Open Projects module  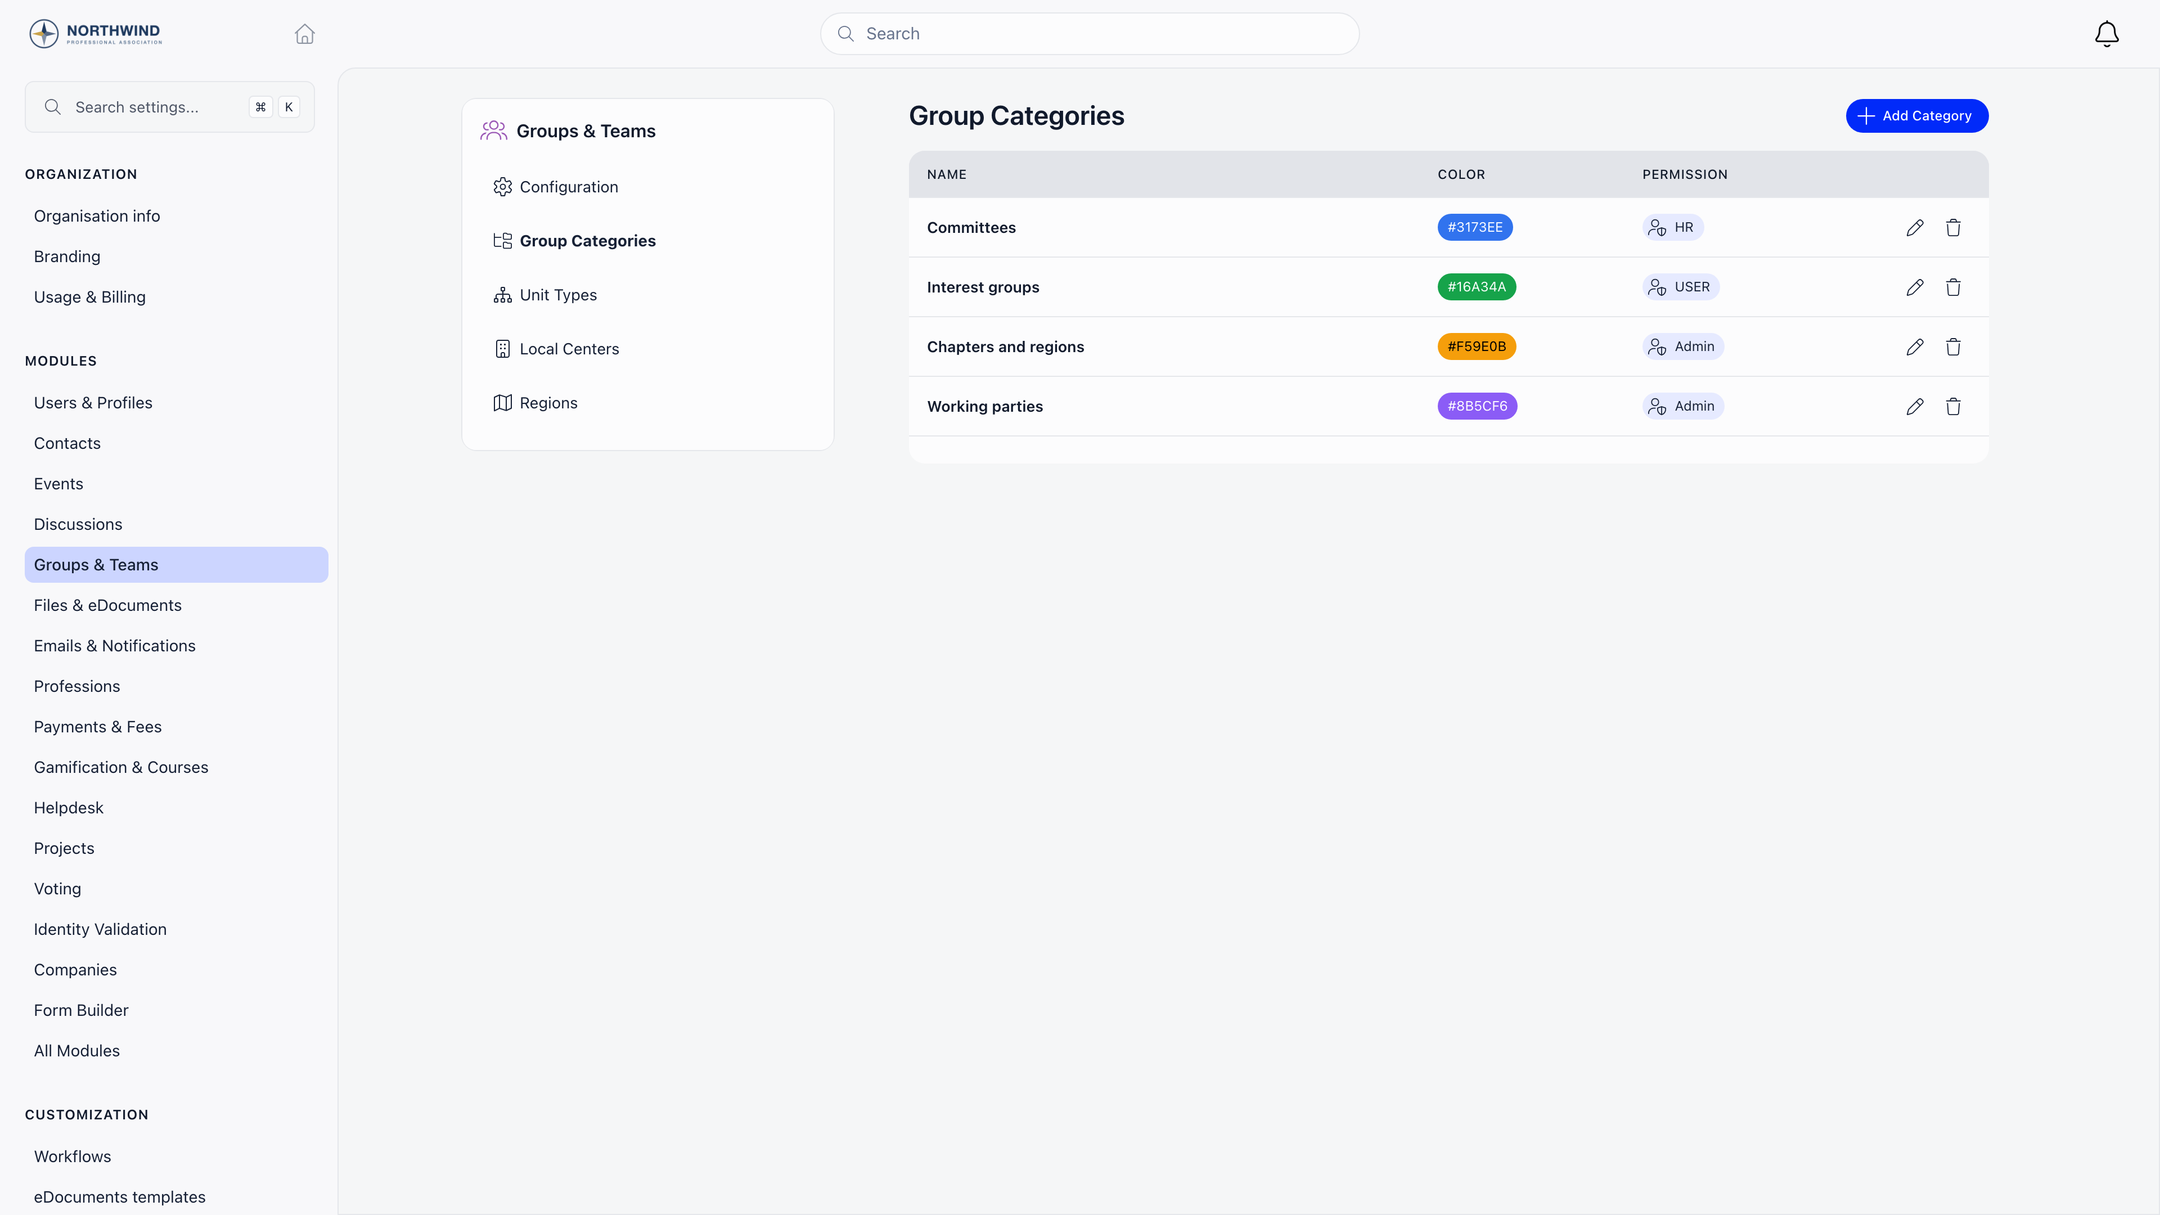click(64, 848)
